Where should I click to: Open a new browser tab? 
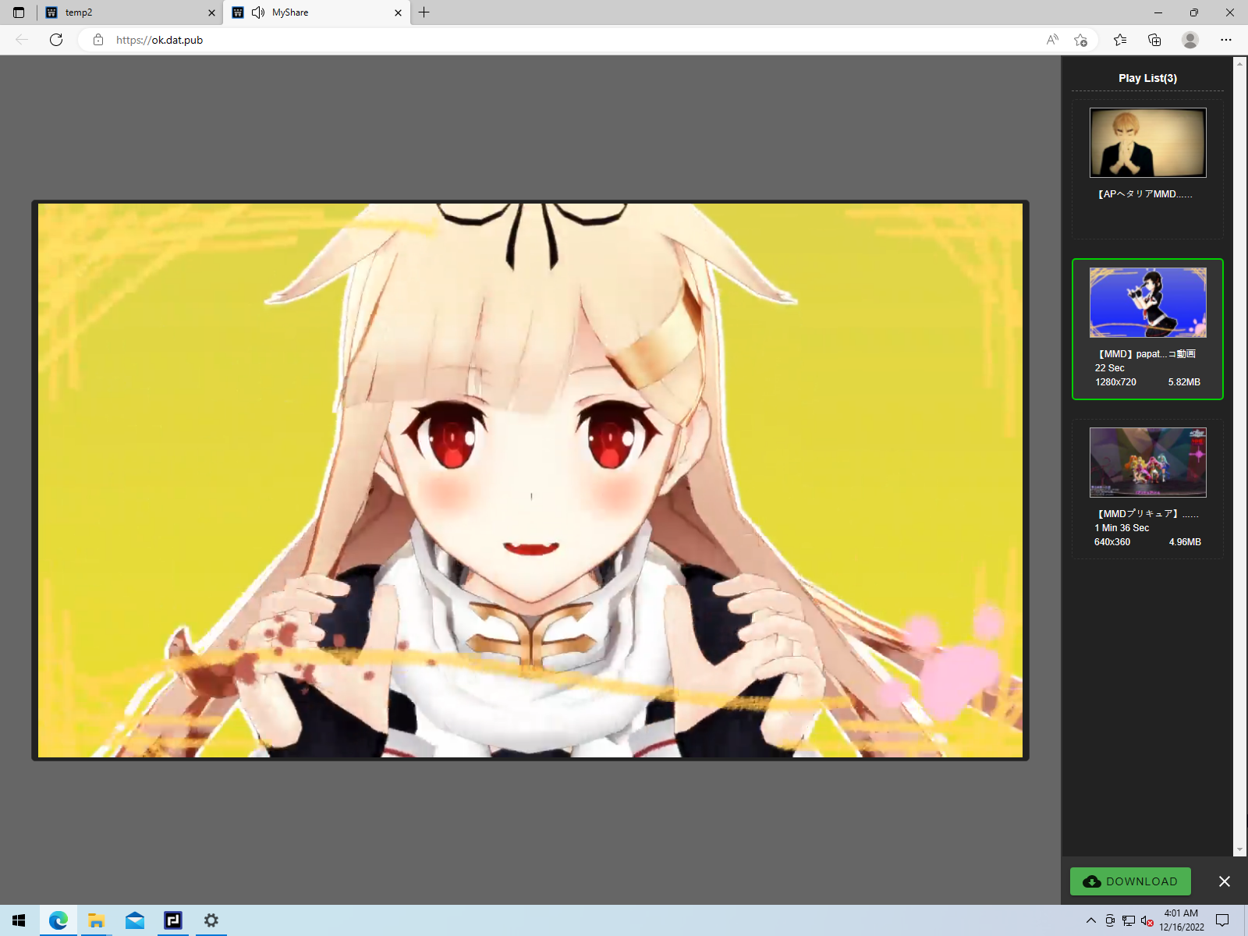pyautogui.click(x=424, y=12)
